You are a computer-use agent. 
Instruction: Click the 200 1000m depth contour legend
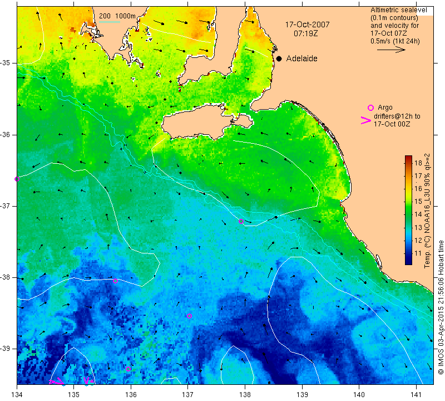(x=117, y=16)
